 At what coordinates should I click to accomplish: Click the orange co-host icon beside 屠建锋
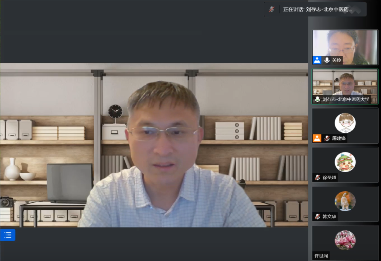click(x=317, y=138)
